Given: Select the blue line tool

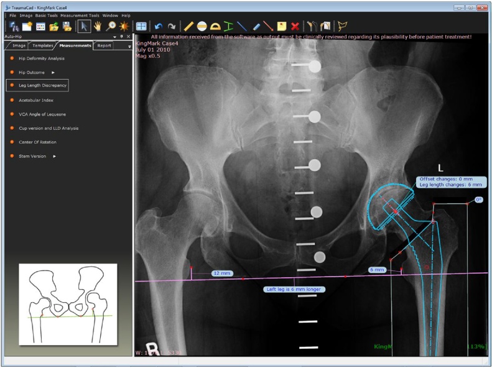Looking at the screenshot, I should [241, 27].
